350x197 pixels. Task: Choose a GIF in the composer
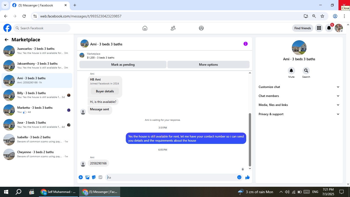100,177
